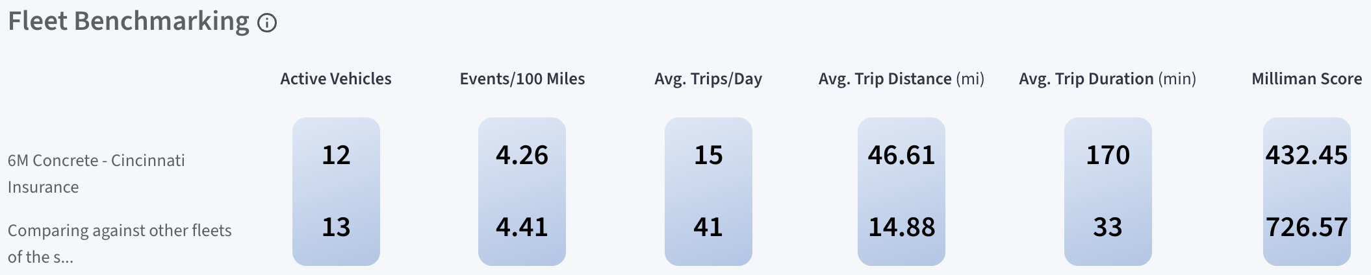1371x275 pixels.
Task: Click the Fleet Benchmarking info icon
Action: [267, 23]
